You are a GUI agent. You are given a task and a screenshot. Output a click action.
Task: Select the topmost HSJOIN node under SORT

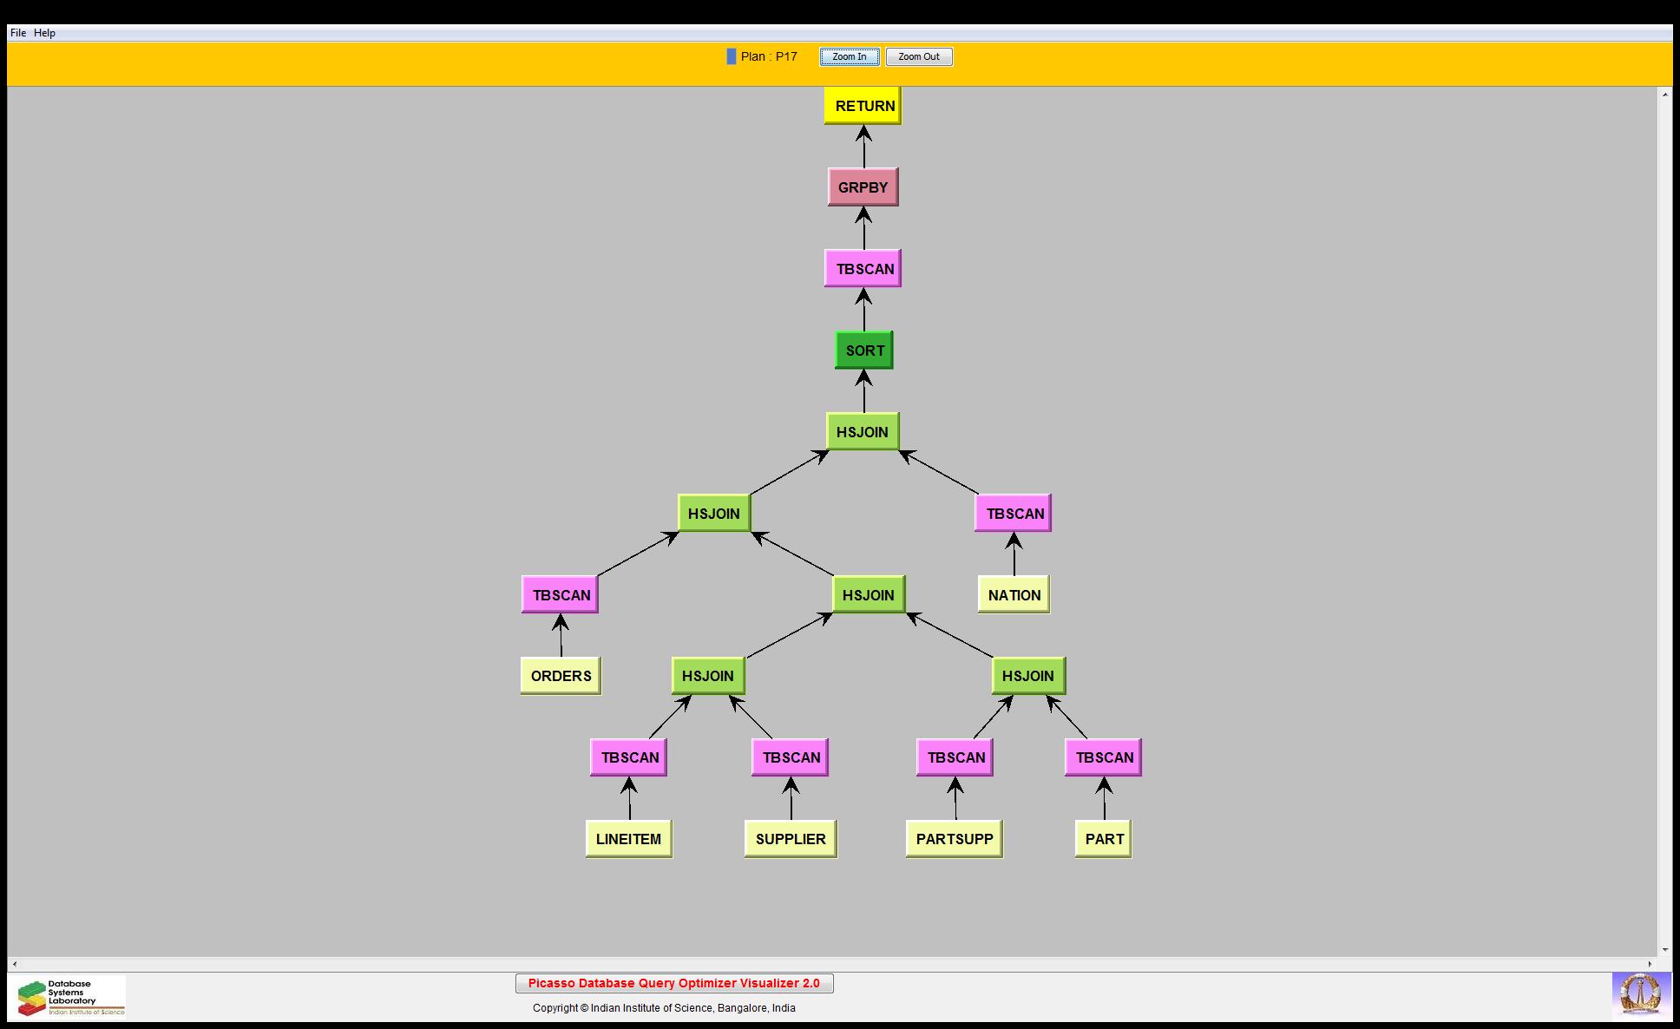click(863, 432)
